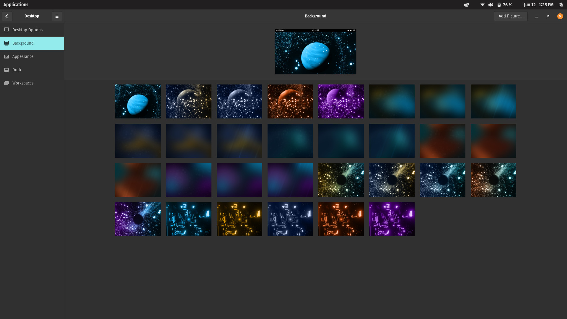The image size is (567, 319).
Task: Pick the dark blue circuit city wallpaper
Action: click(x=290, y=219)
